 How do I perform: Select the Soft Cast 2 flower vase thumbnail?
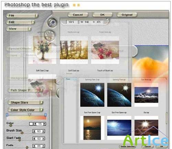(x=42, y=50)
